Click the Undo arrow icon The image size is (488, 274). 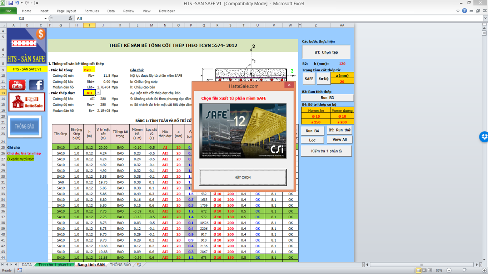17,3
